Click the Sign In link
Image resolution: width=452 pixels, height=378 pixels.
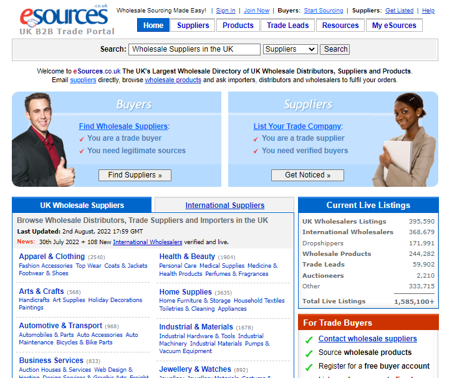pos(226,11)
